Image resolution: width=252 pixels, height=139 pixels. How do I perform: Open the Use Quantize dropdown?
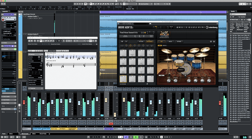pyautogui.click(x=145, y=4)
